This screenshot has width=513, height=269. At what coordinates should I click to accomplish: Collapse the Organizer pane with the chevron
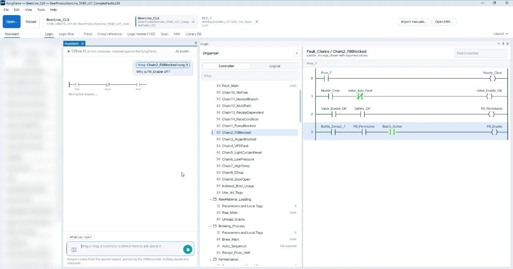coord(297,53)
